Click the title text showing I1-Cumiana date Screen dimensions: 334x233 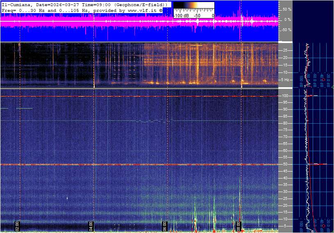(82, 4)
